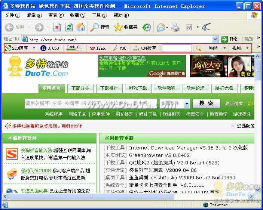Click the Alexa rank 3,053 button
The image size is (263, 210).
click(x=50, y=48)
